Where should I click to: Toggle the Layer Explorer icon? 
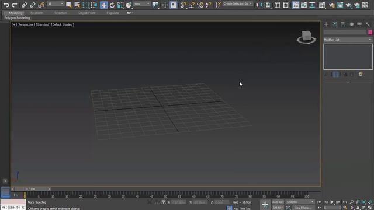pyautogui.click(x=286, y=5)
